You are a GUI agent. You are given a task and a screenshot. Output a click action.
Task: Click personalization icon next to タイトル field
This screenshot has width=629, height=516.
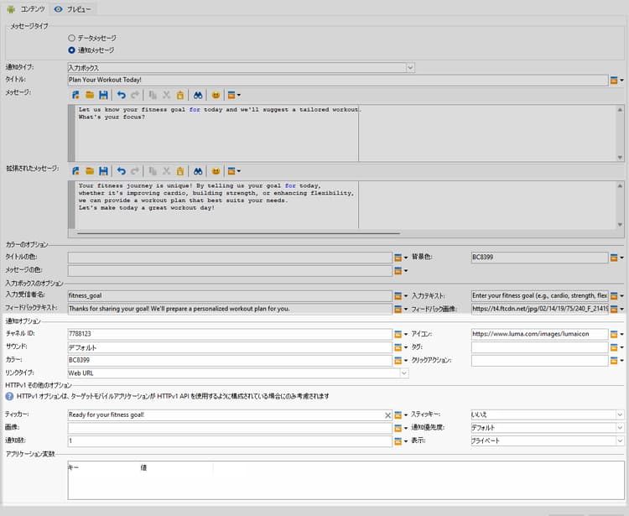pos(614,81)
